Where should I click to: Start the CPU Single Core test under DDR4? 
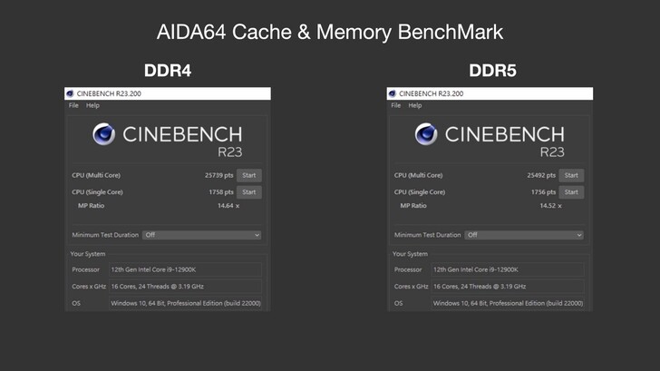(x=249, y=192)
